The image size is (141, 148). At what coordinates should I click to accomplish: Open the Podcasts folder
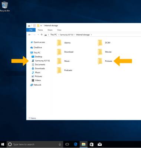pyautogui.click(x=65, y=70)
